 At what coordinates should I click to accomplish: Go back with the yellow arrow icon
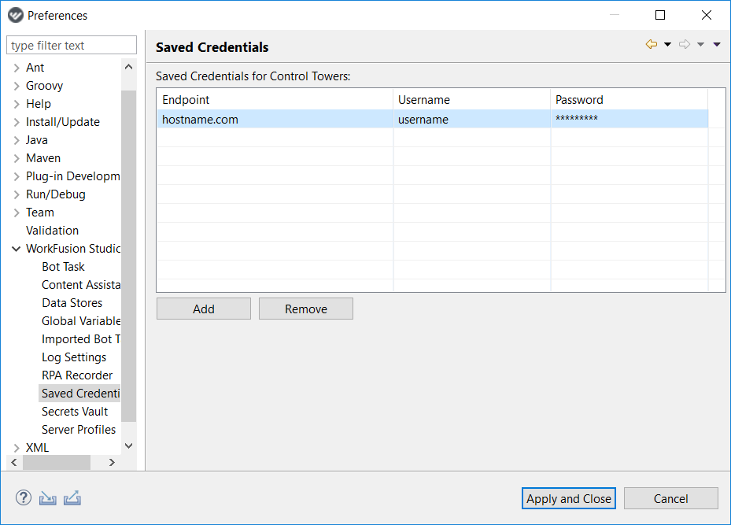click(x=652, y=44)
